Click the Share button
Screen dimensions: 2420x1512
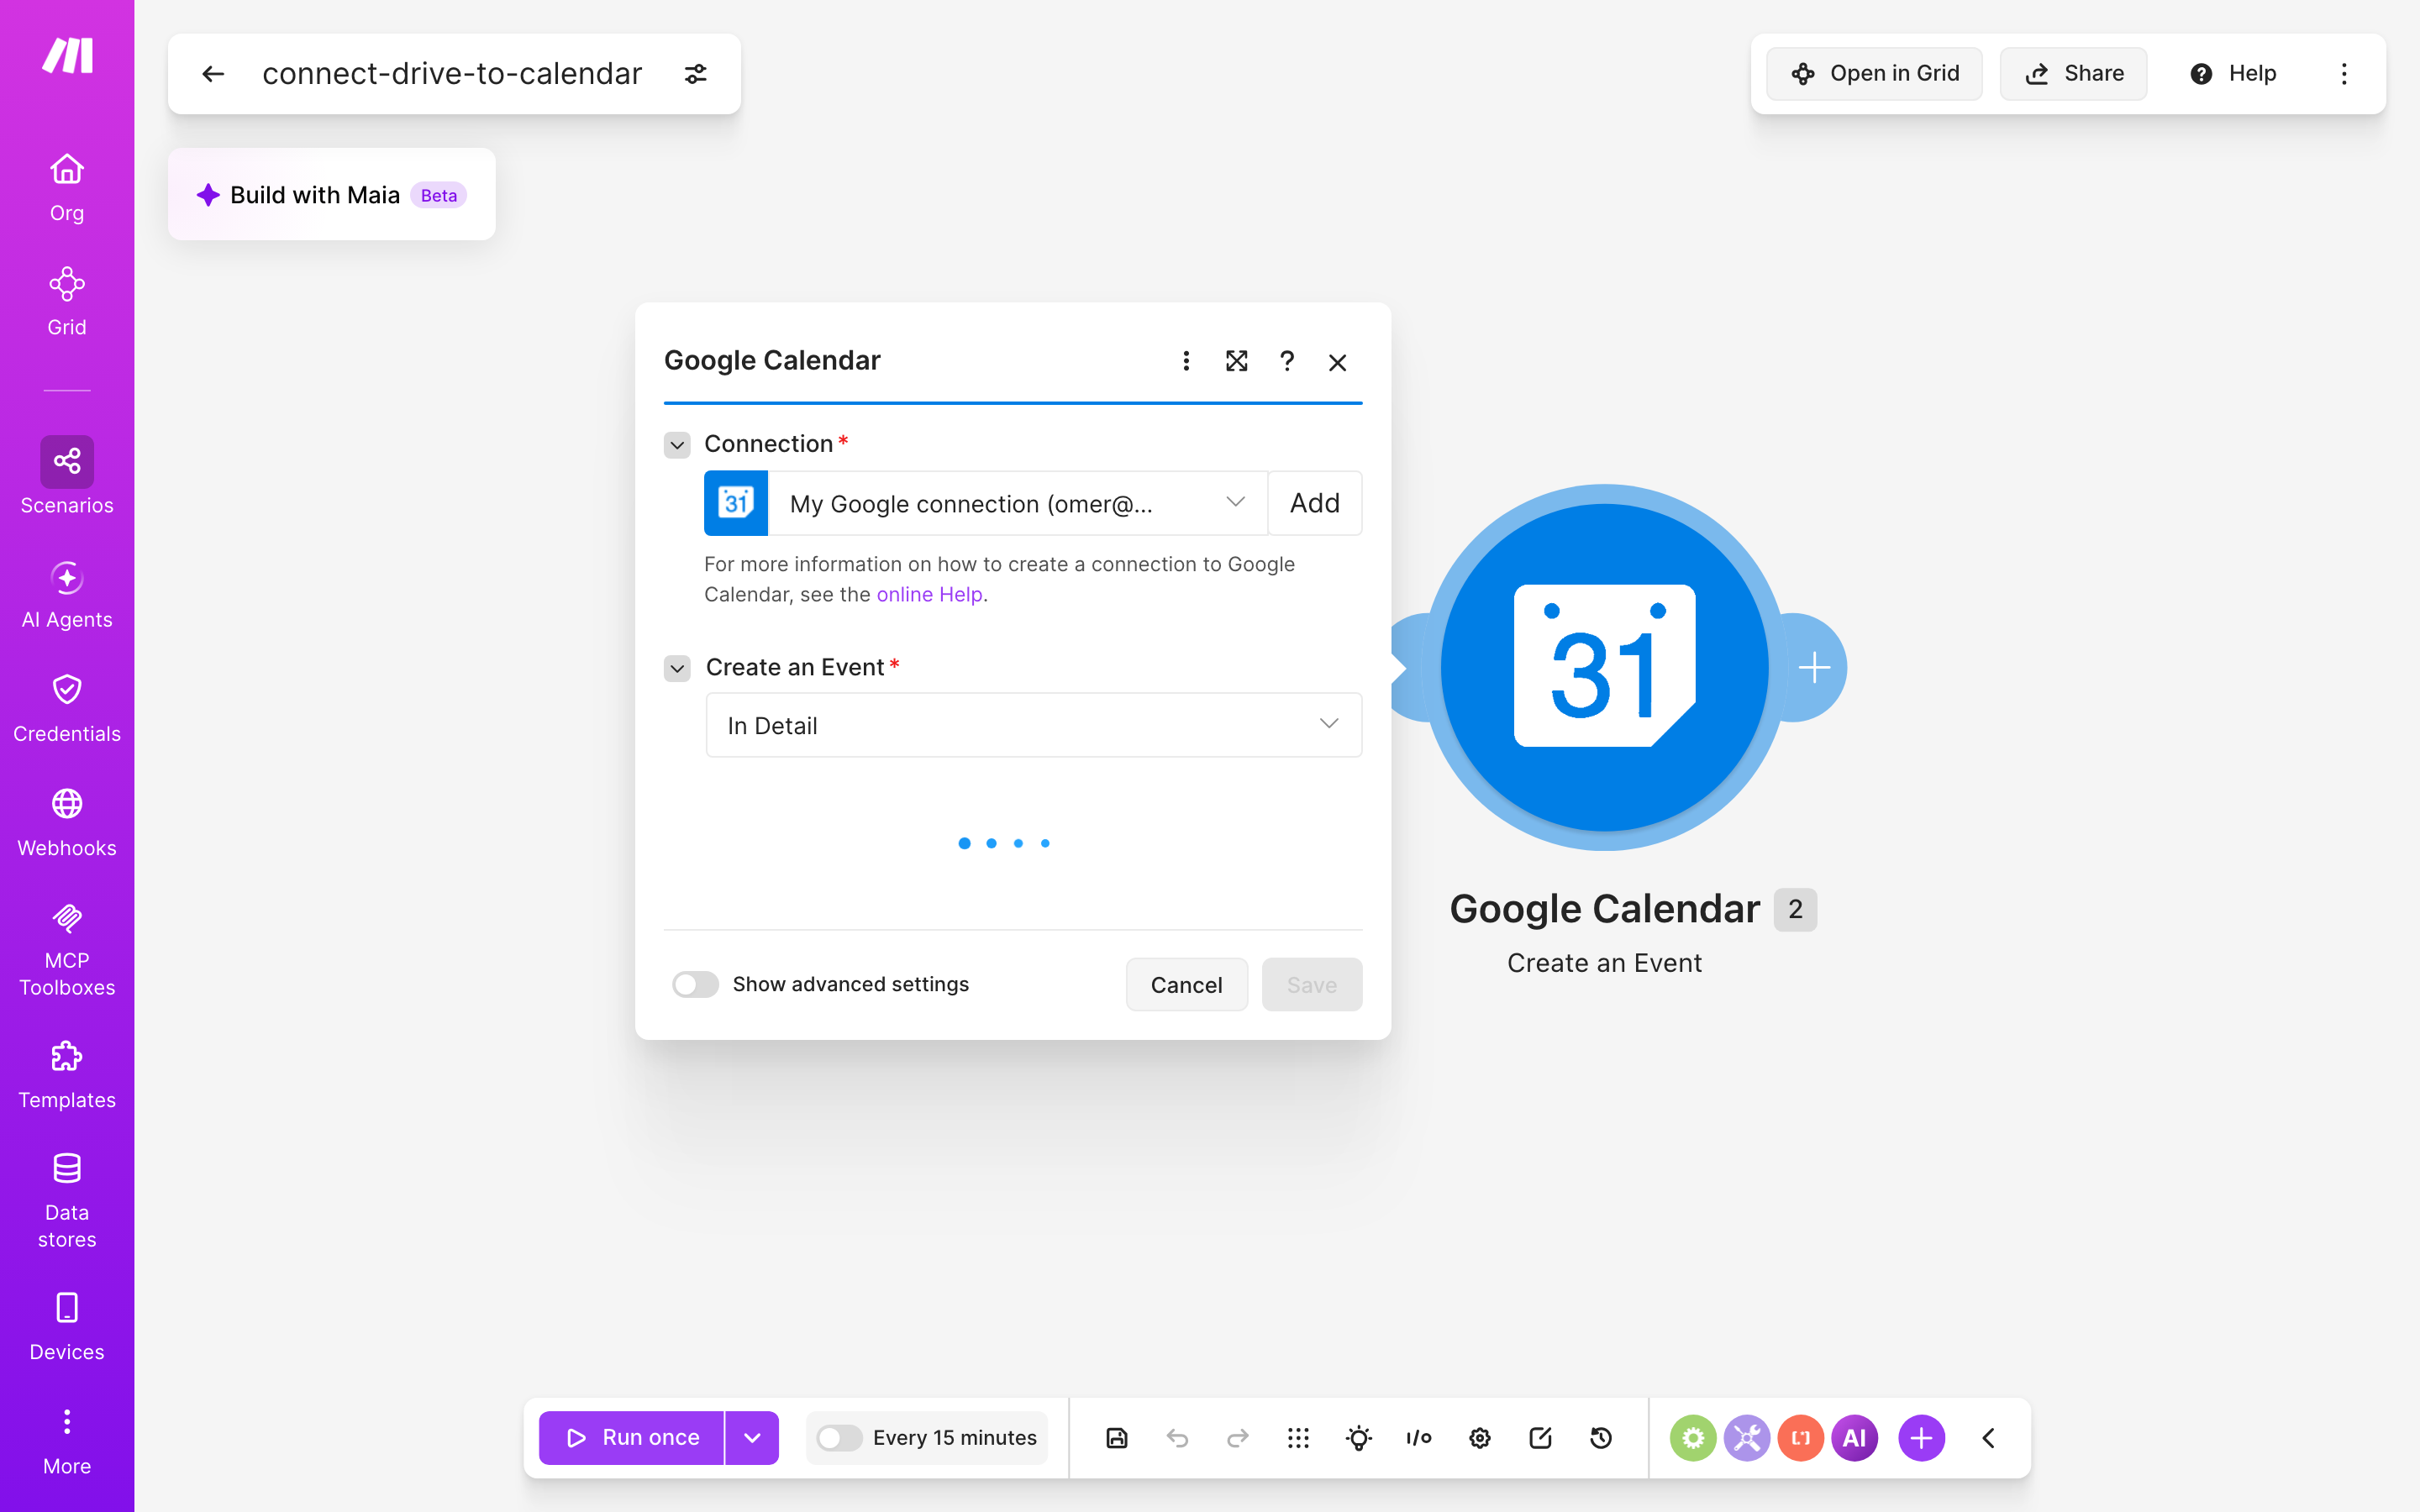pos(2073,74)
